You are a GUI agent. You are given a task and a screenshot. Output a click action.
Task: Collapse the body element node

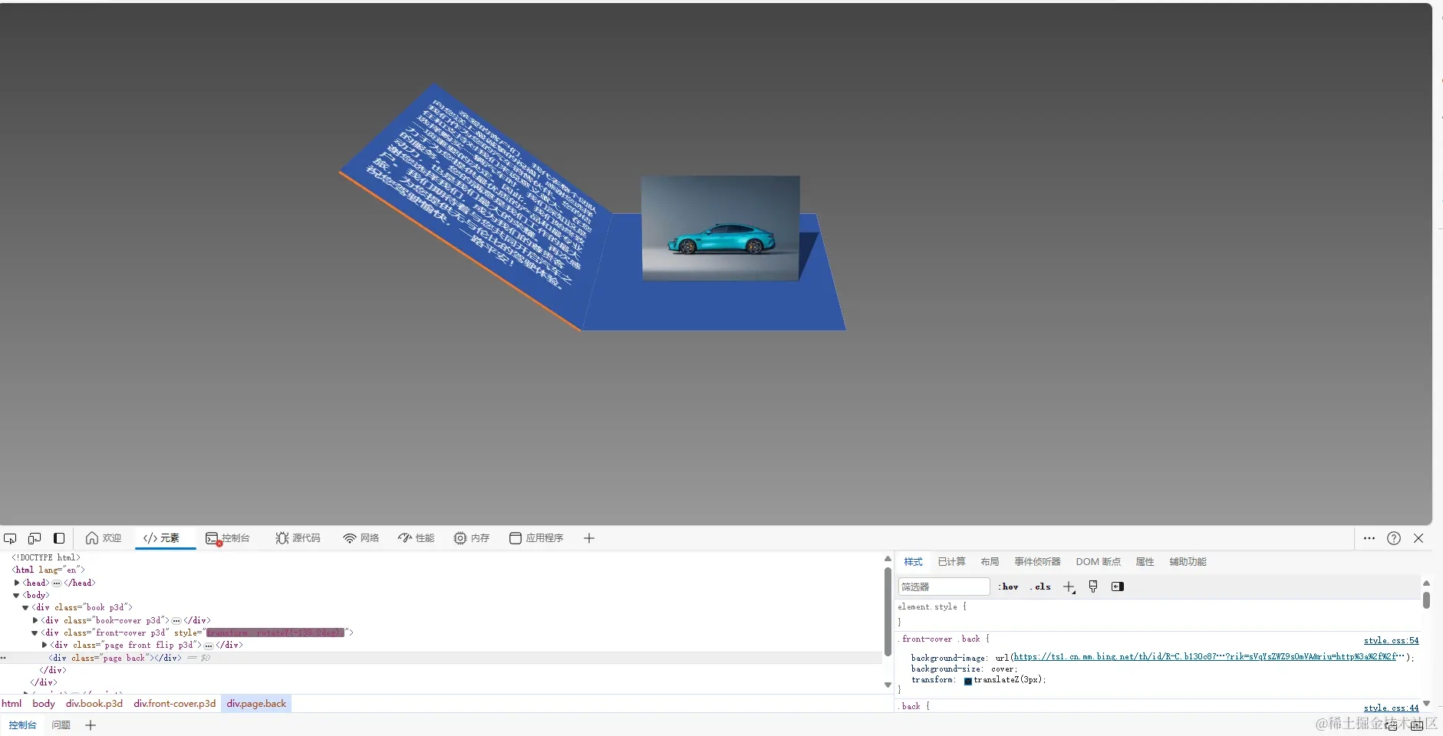17,595
